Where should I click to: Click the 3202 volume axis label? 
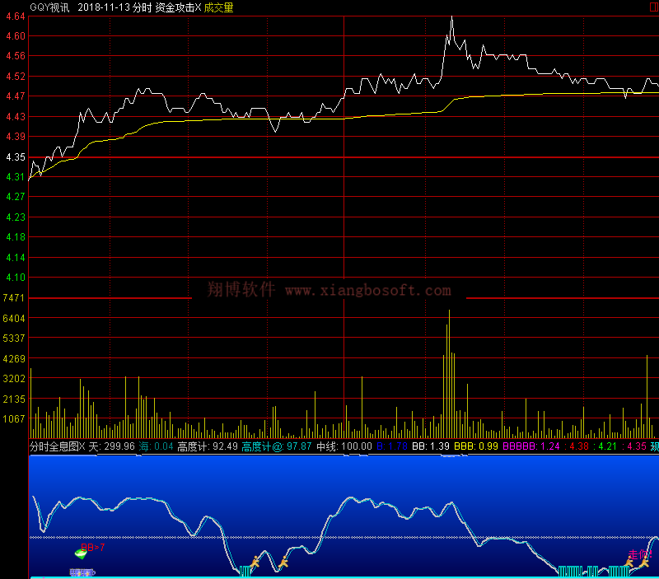[14, 379]
